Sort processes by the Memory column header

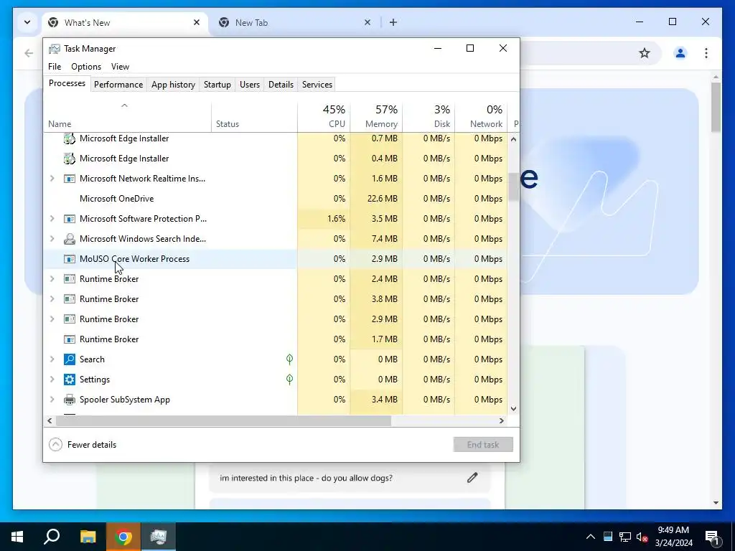point(376,116)
